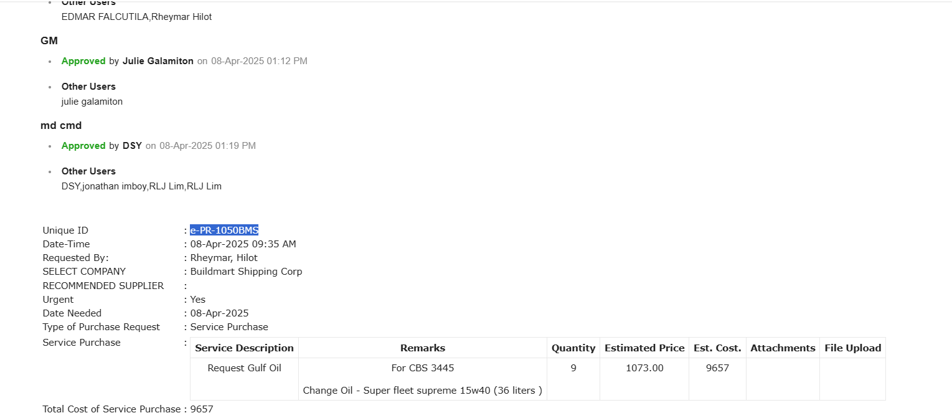This screenshot has width=952, height=418.
Task: Click the DSY approver name
Action: click(x=132, y=146)
